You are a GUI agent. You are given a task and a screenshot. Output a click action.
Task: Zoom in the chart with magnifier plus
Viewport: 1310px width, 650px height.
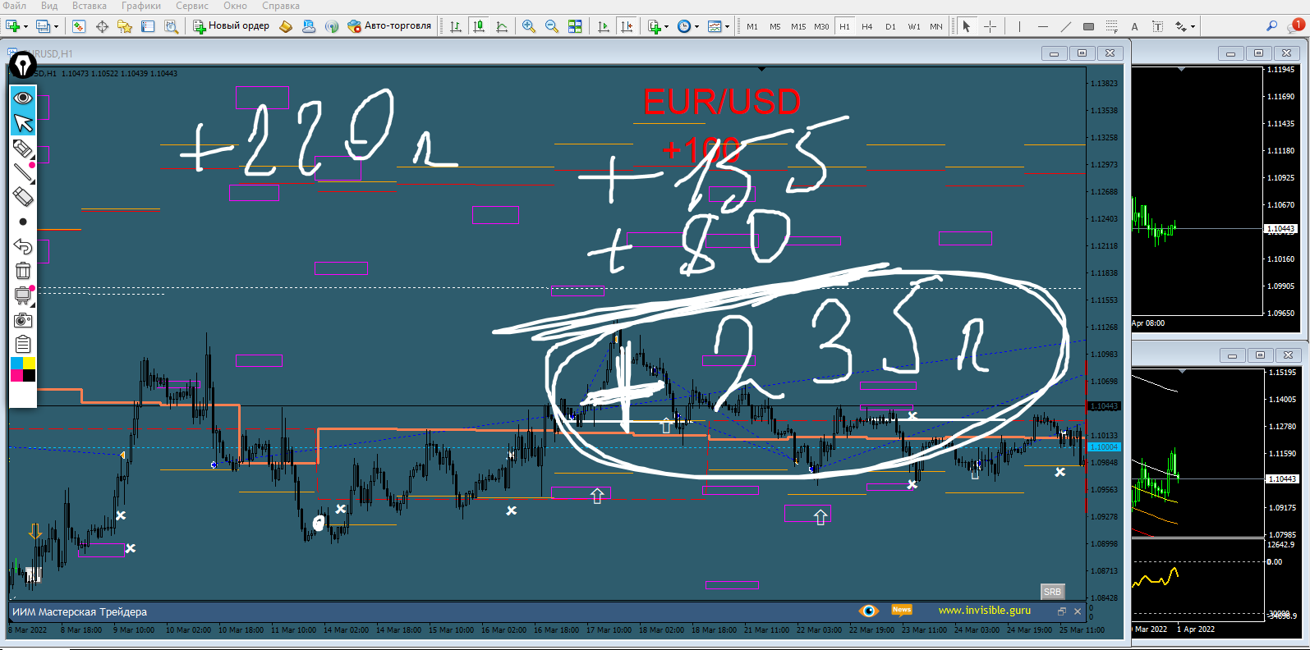529,26
